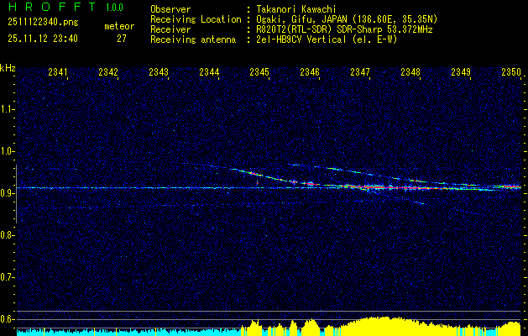Click the cyan noise level bar at bottom left
Viewport: 528px width, 336px height.
click(x=84, y=332)
